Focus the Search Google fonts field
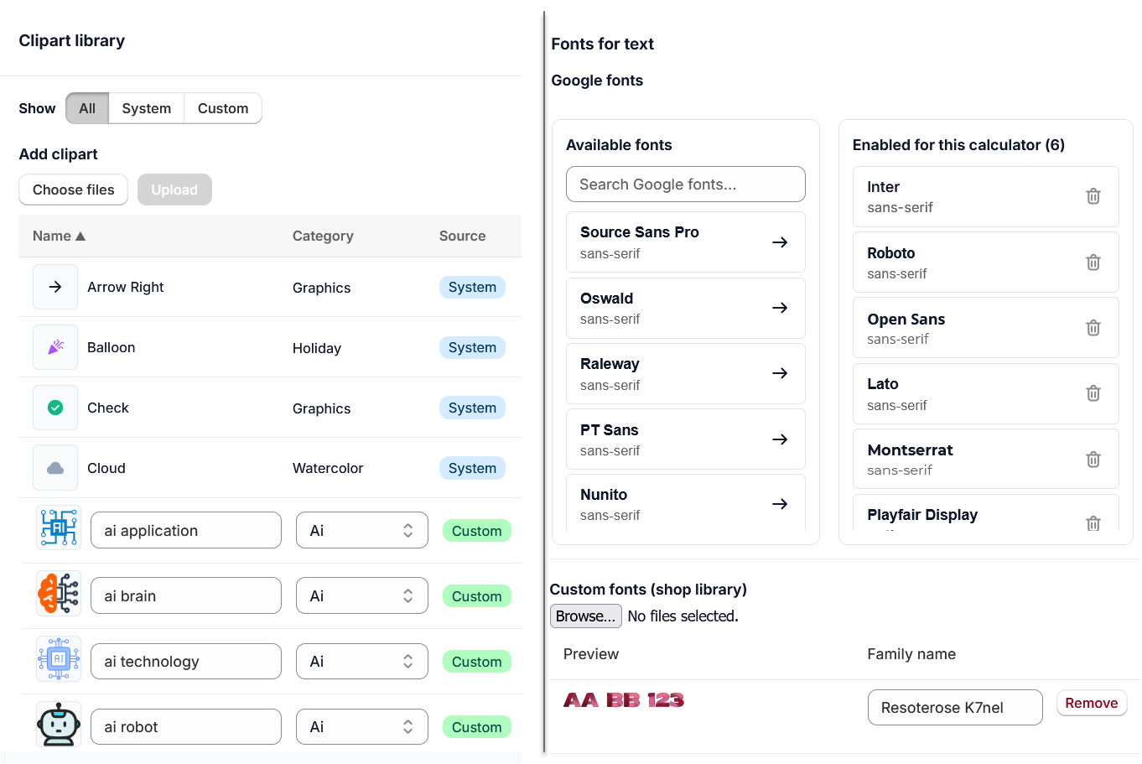This screenshot has width=1142, height=764. (x=686, y=184)
